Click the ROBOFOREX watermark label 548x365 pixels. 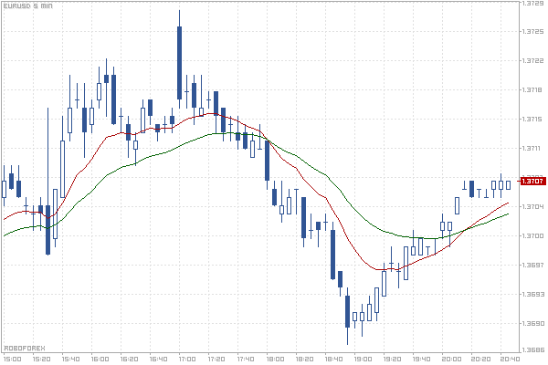(x=25, y=348)
